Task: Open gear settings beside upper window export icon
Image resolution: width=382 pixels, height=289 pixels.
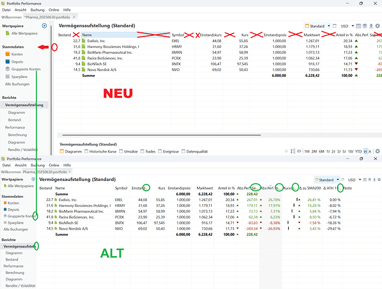Action: [x=377, y=26]
